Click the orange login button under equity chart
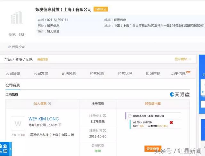This screenshot has width=205, height=156. 153,149
